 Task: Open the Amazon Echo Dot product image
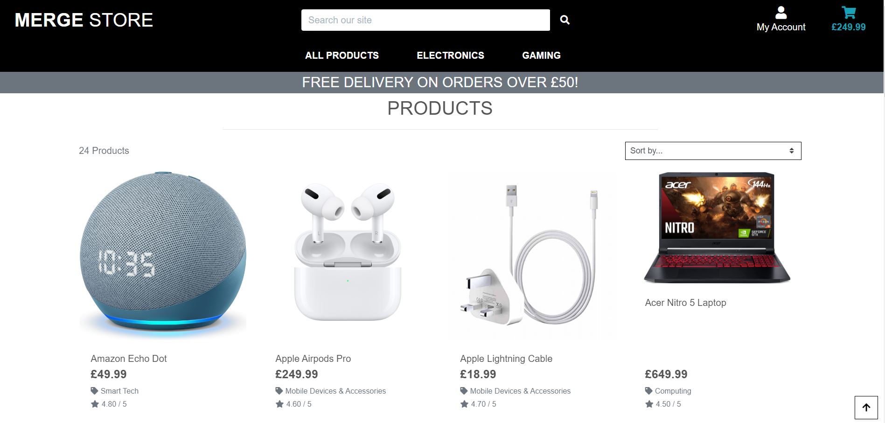pos(163,255)
